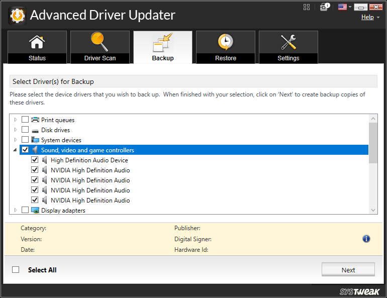Uncheck High Definition Audio Device checkbox
Viewport: 387px width, 298px height.
35,160
